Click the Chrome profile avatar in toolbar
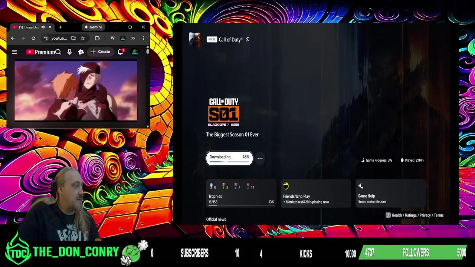 click(x=123, y=38)
